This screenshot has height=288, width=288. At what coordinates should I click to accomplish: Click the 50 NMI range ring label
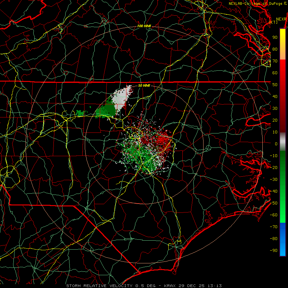point(144,85)
